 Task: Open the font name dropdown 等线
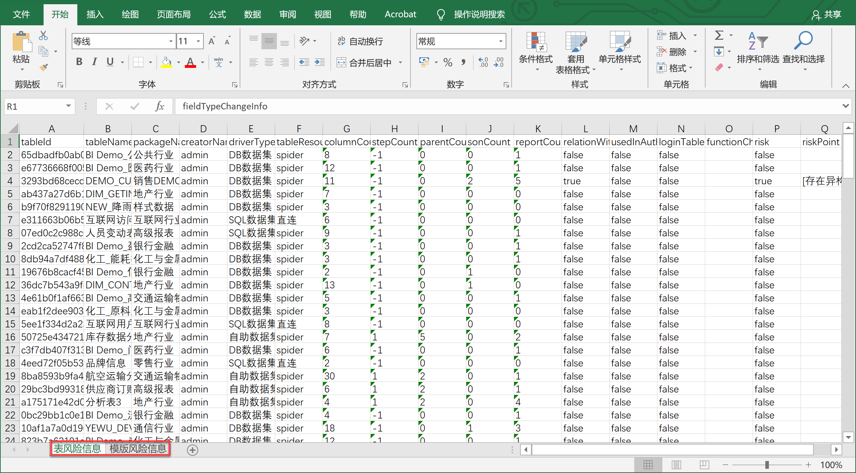(x=171, y=41)
